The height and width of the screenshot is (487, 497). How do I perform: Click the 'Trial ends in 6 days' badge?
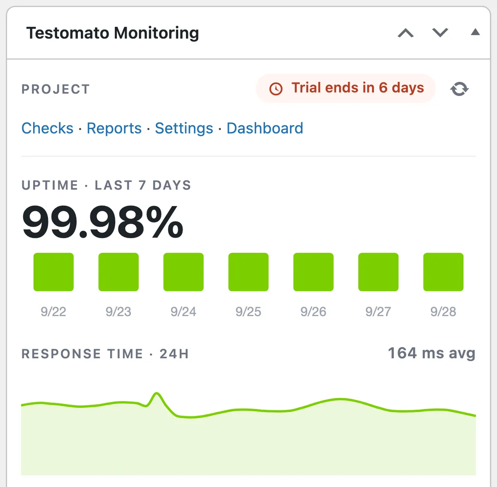click(346, 88)
